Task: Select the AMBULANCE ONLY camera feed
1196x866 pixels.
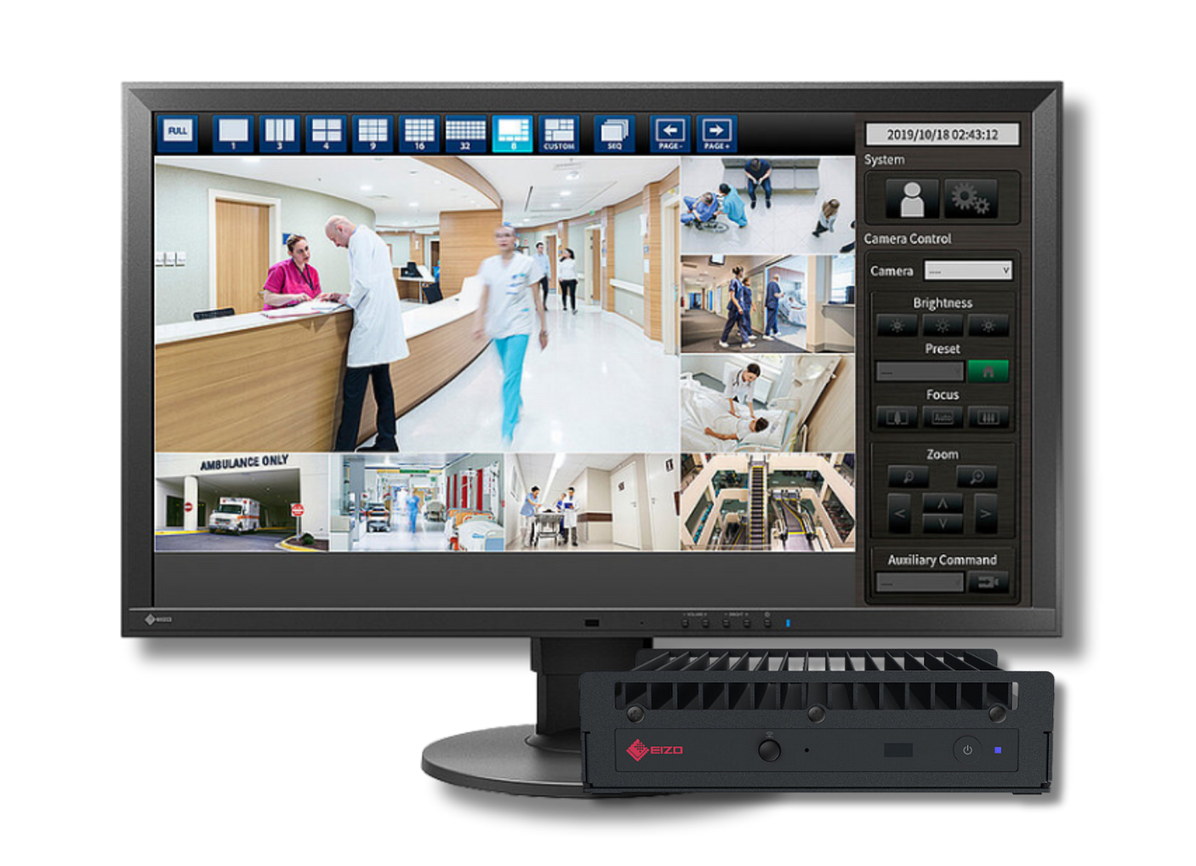Action: tap(242, 502)
